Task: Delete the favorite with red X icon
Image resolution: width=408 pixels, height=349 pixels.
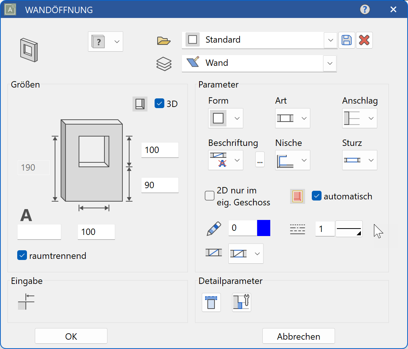Action: [x=364, y=40]
